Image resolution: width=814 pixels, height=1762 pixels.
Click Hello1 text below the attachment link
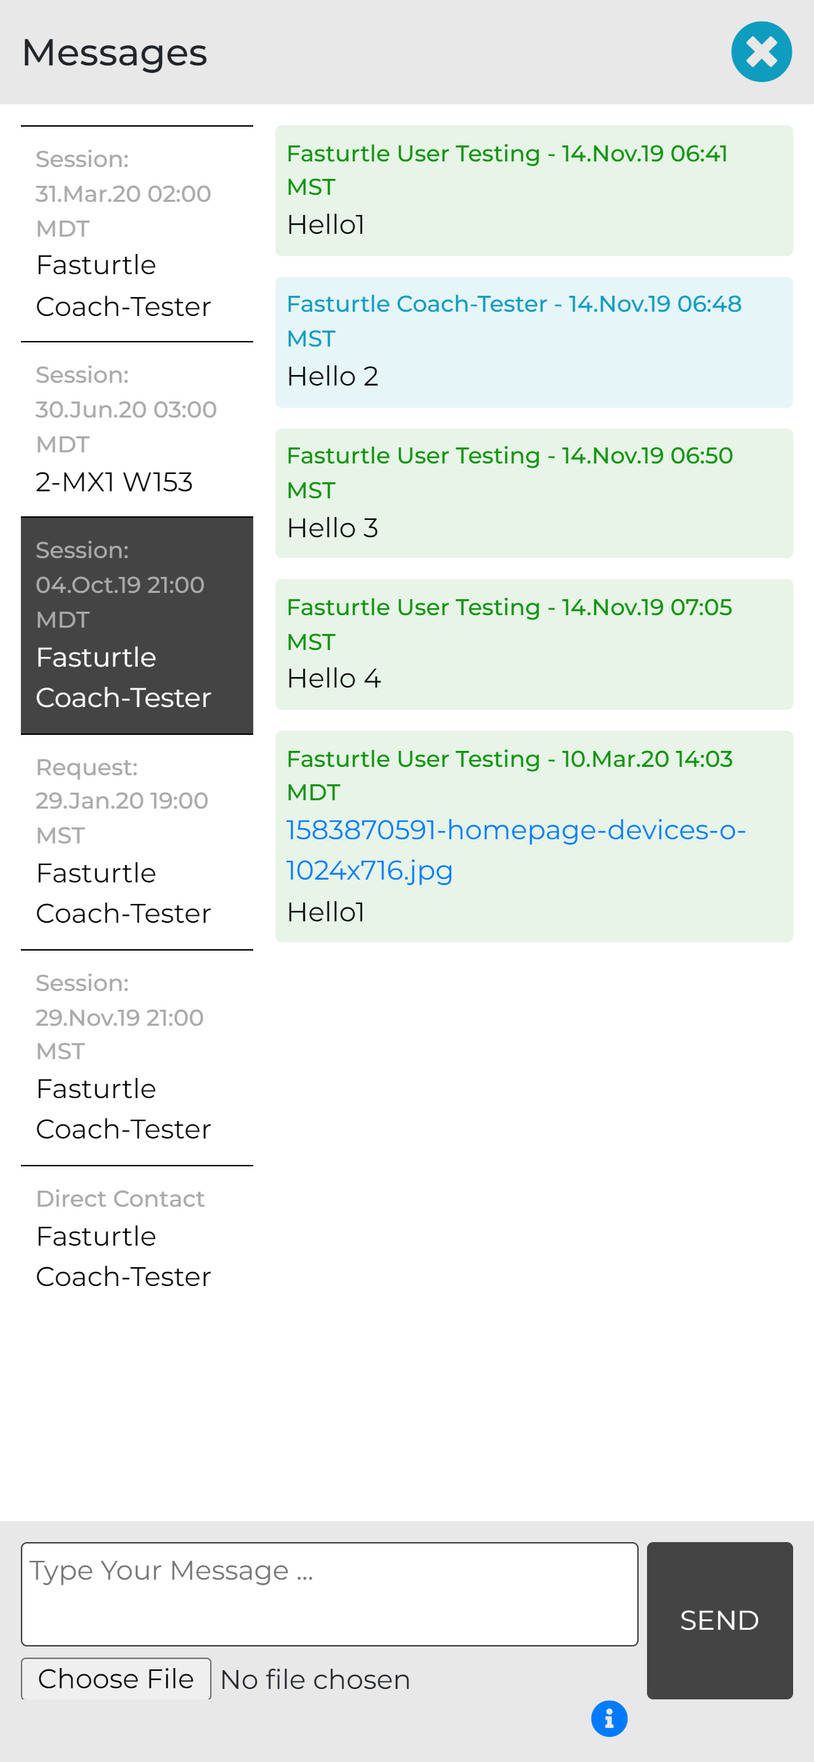pos(326,912)
